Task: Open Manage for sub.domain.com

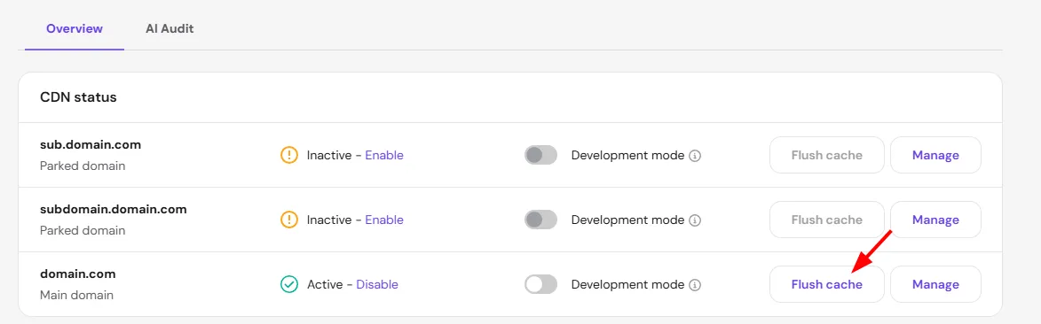Action: [x=935, y=155]
